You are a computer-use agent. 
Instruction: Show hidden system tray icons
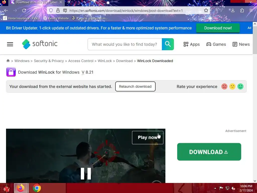[215, 188]
